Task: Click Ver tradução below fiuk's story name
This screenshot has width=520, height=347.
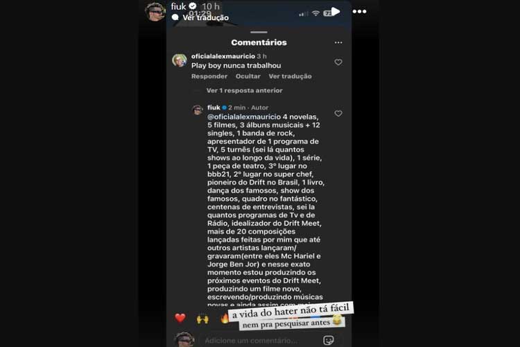Action: [206, 17]
